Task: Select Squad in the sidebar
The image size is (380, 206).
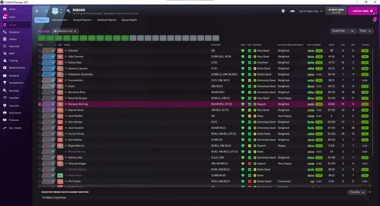Action: click(x=16, y=25)
